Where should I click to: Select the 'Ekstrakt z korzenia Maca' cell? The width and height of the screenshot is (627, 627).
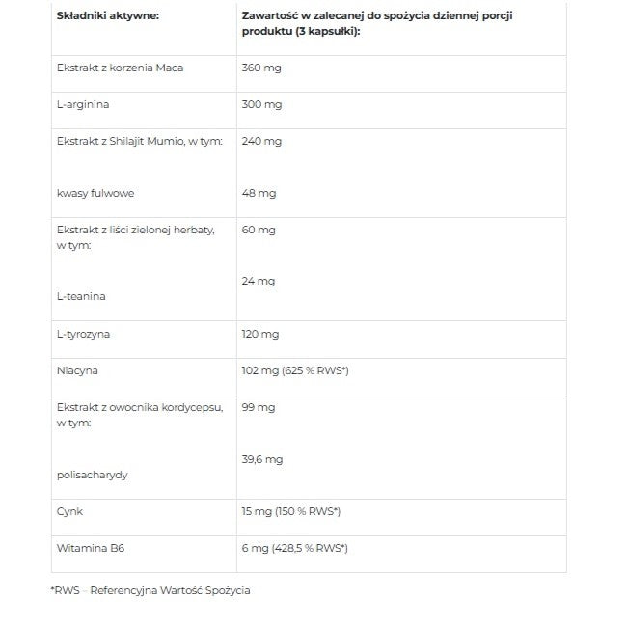click(x=120, y=68)
